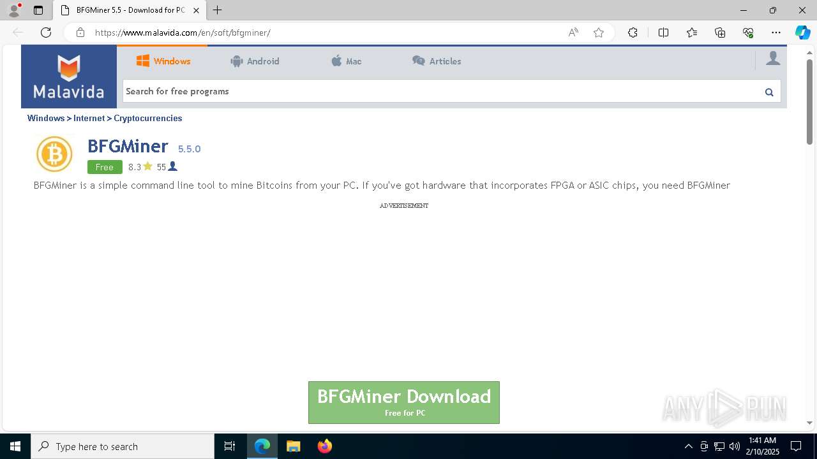Viewport: 817px width, 459px height.
Task: Open the Malavida user account icon
Action: [773, 59]
